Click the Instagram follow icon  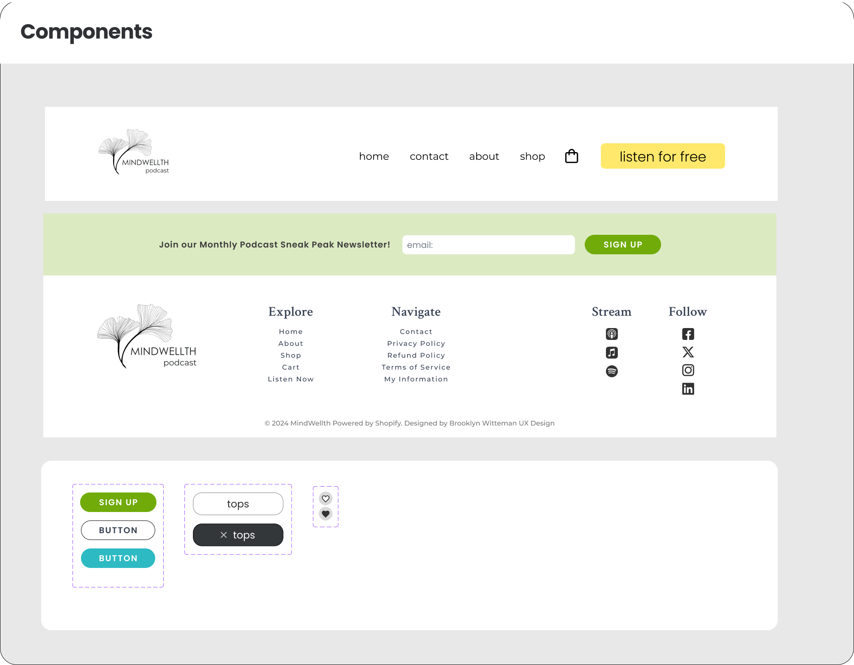tap(688, 370)
